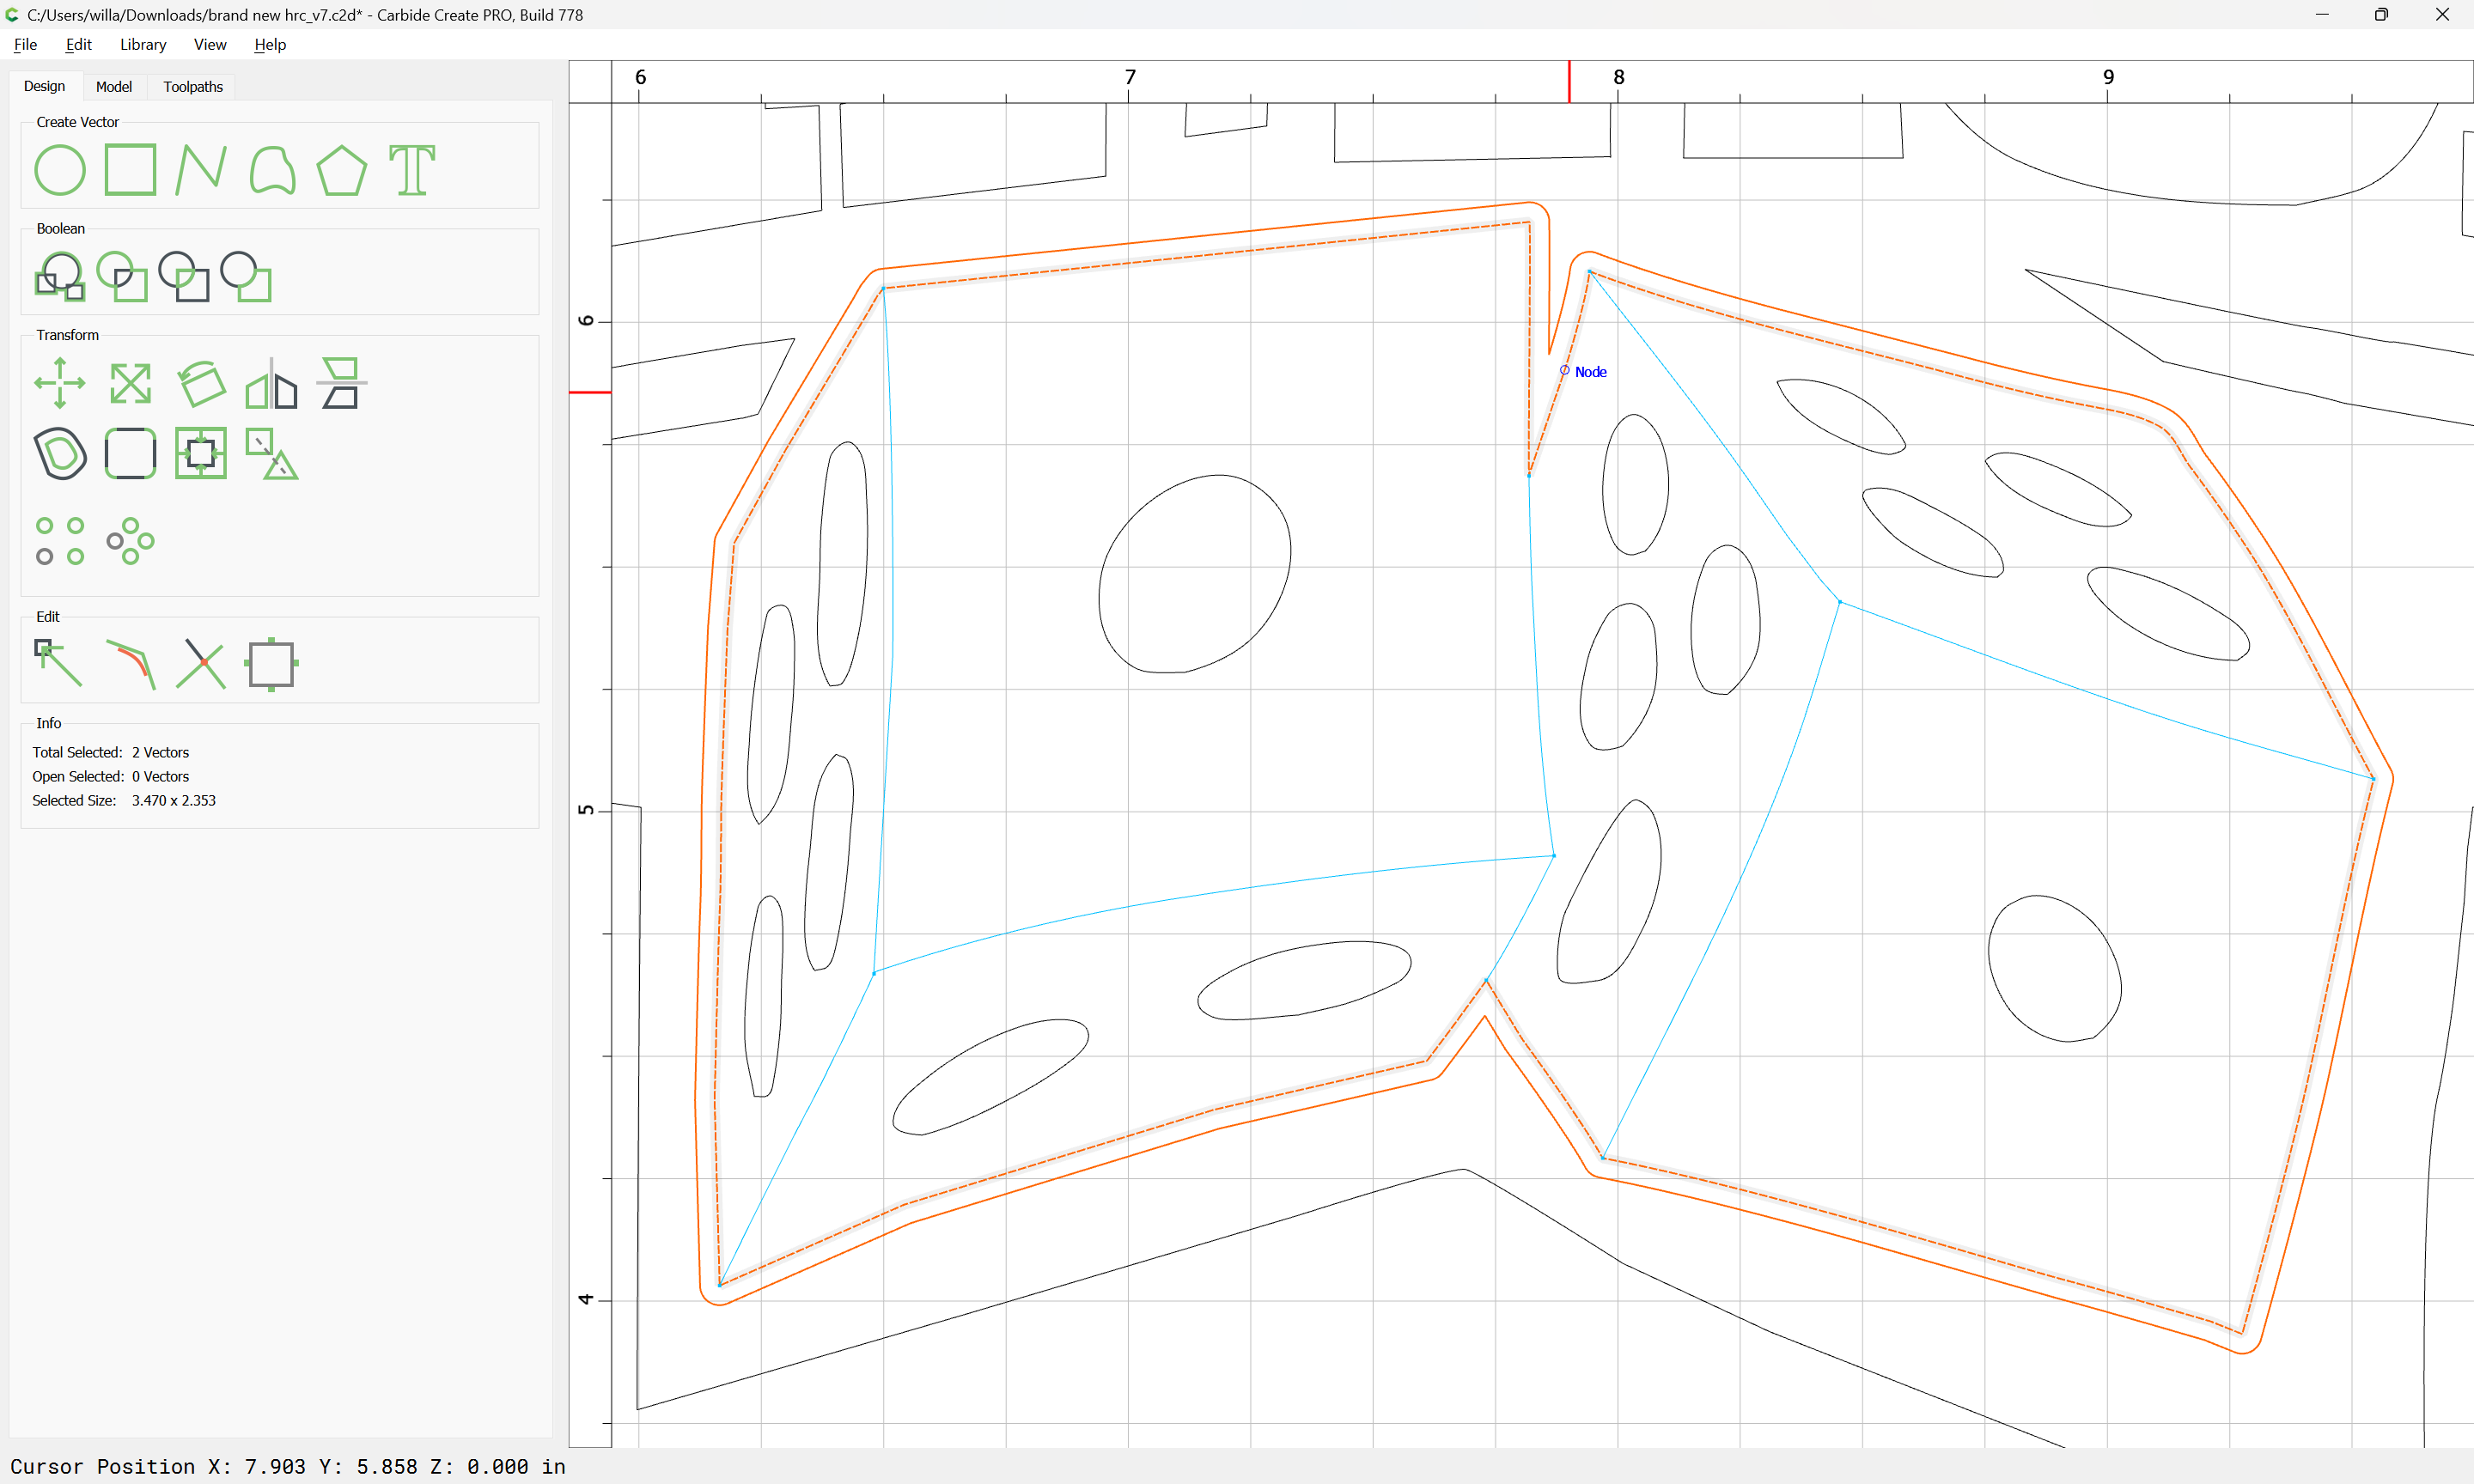Activate the Node Edit tool
Image resolution: width=2474 pixels, height=1484 pixels.
click(59, 664)
